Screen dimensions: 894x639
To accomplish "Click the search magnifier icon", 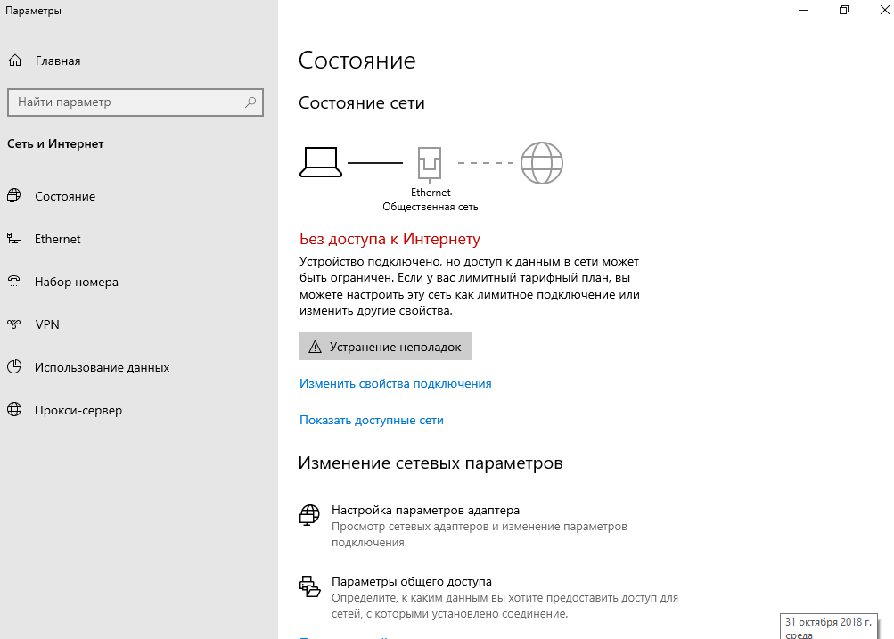I will [250, 102].
